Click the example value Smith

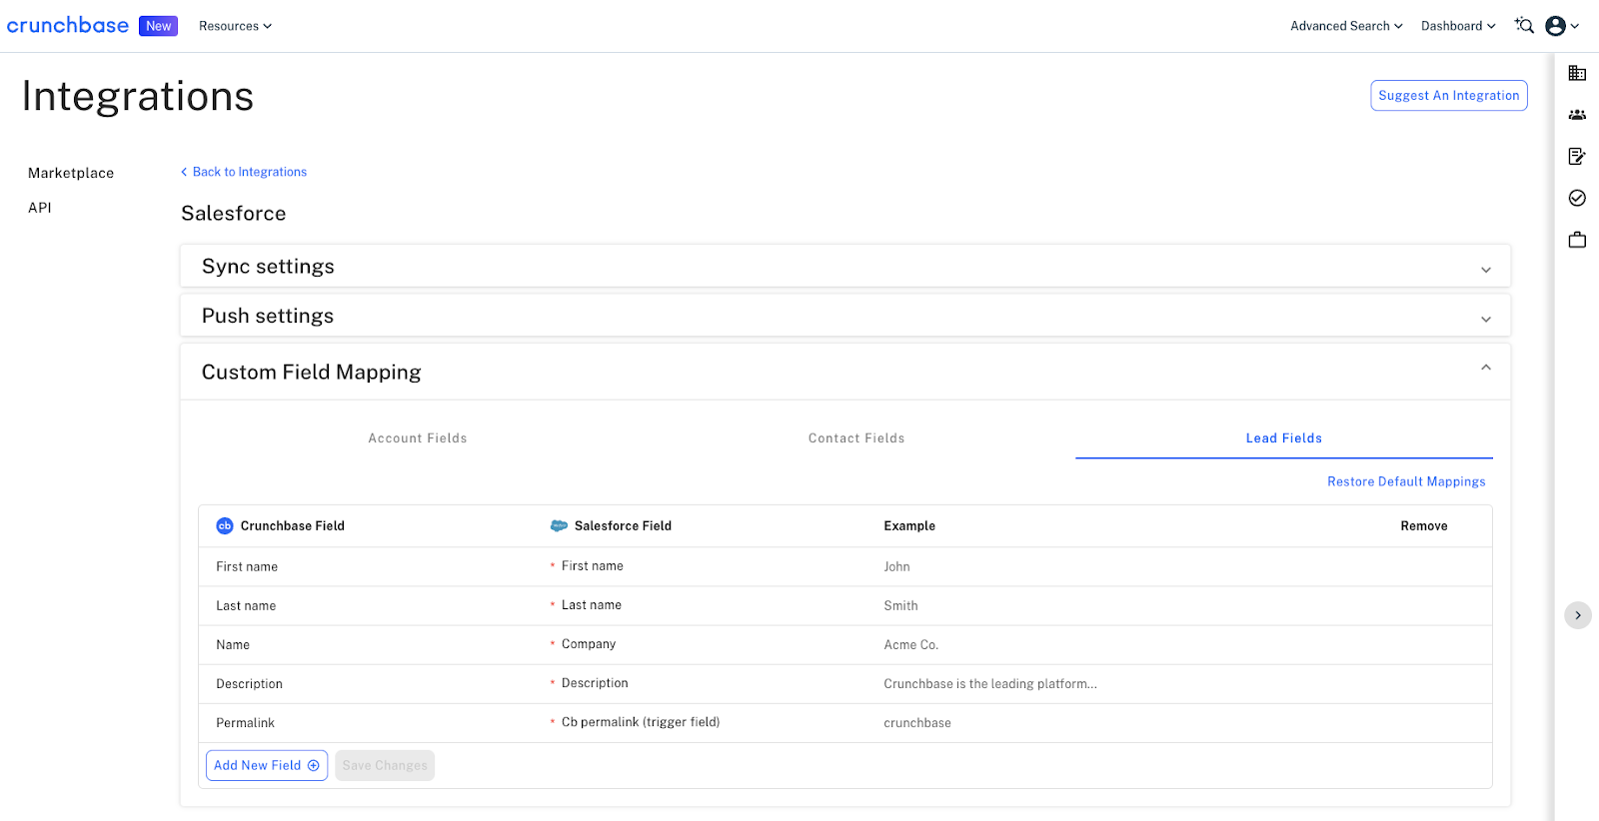pyautogui.click(x=900, y=605)
